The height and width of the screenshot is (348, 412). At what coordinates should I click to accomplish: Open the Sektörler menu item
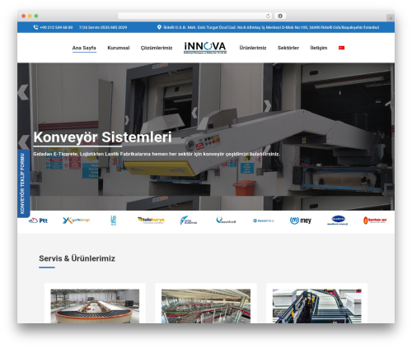point(288,48)
